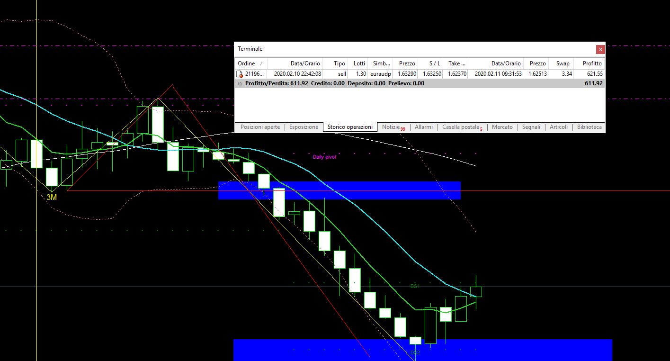Open the Segnali tab
This screenshot has width=670, height=361.
[x=531, y=127]
